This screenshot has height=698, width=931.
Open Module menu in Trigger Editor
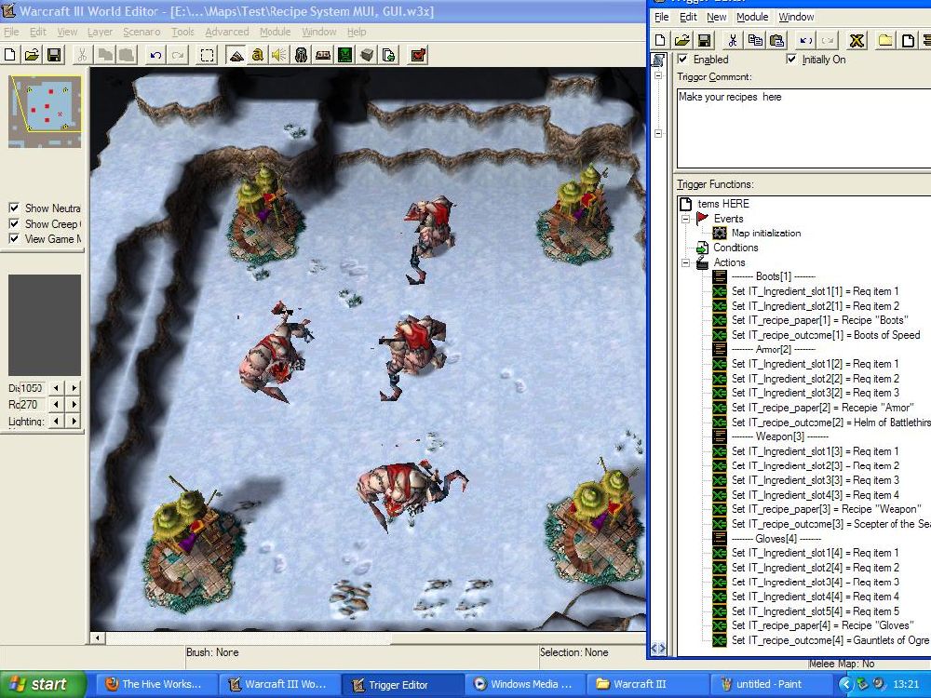(752, 17)
